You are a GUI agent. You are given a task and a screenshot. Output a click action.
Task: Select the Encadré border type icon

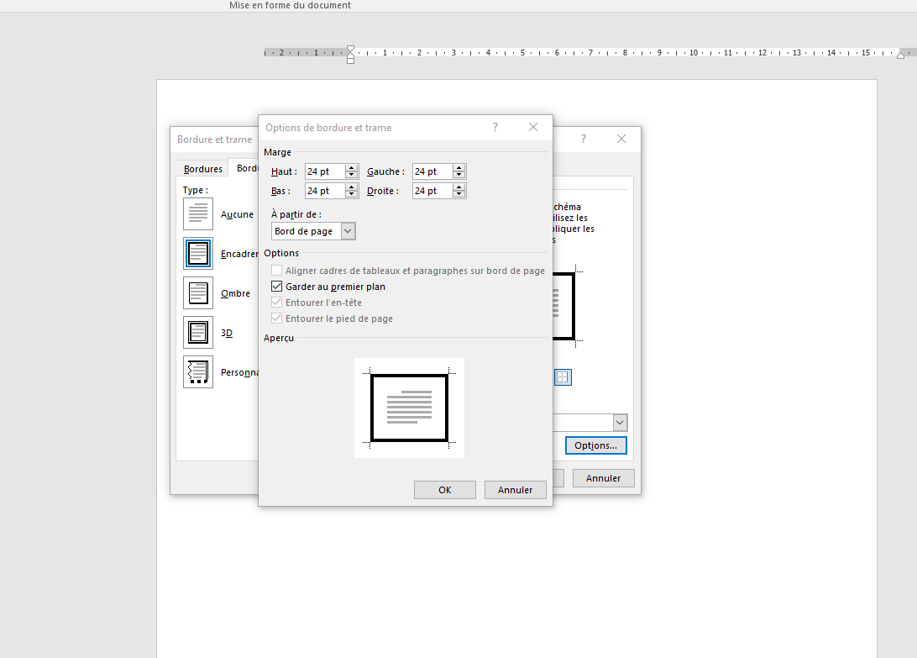click(x=197, y=253)
